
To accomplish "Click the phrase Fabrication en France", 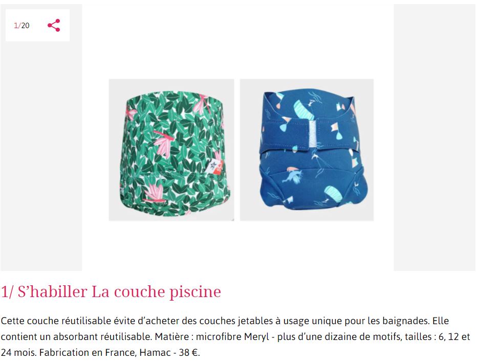I will click(87, 353).
